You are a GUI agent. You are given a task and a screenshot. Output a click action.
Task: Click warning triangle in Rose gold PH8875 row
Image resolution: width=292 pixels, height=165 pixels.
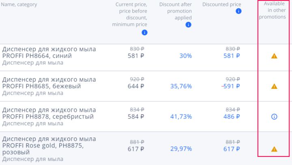point(274,149)
